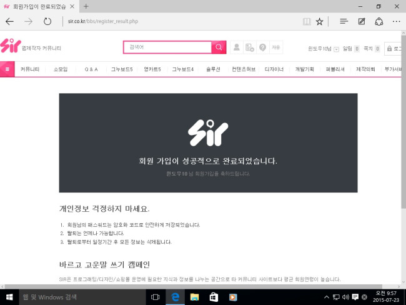Click the question mark help icon

tap(263, 47)
